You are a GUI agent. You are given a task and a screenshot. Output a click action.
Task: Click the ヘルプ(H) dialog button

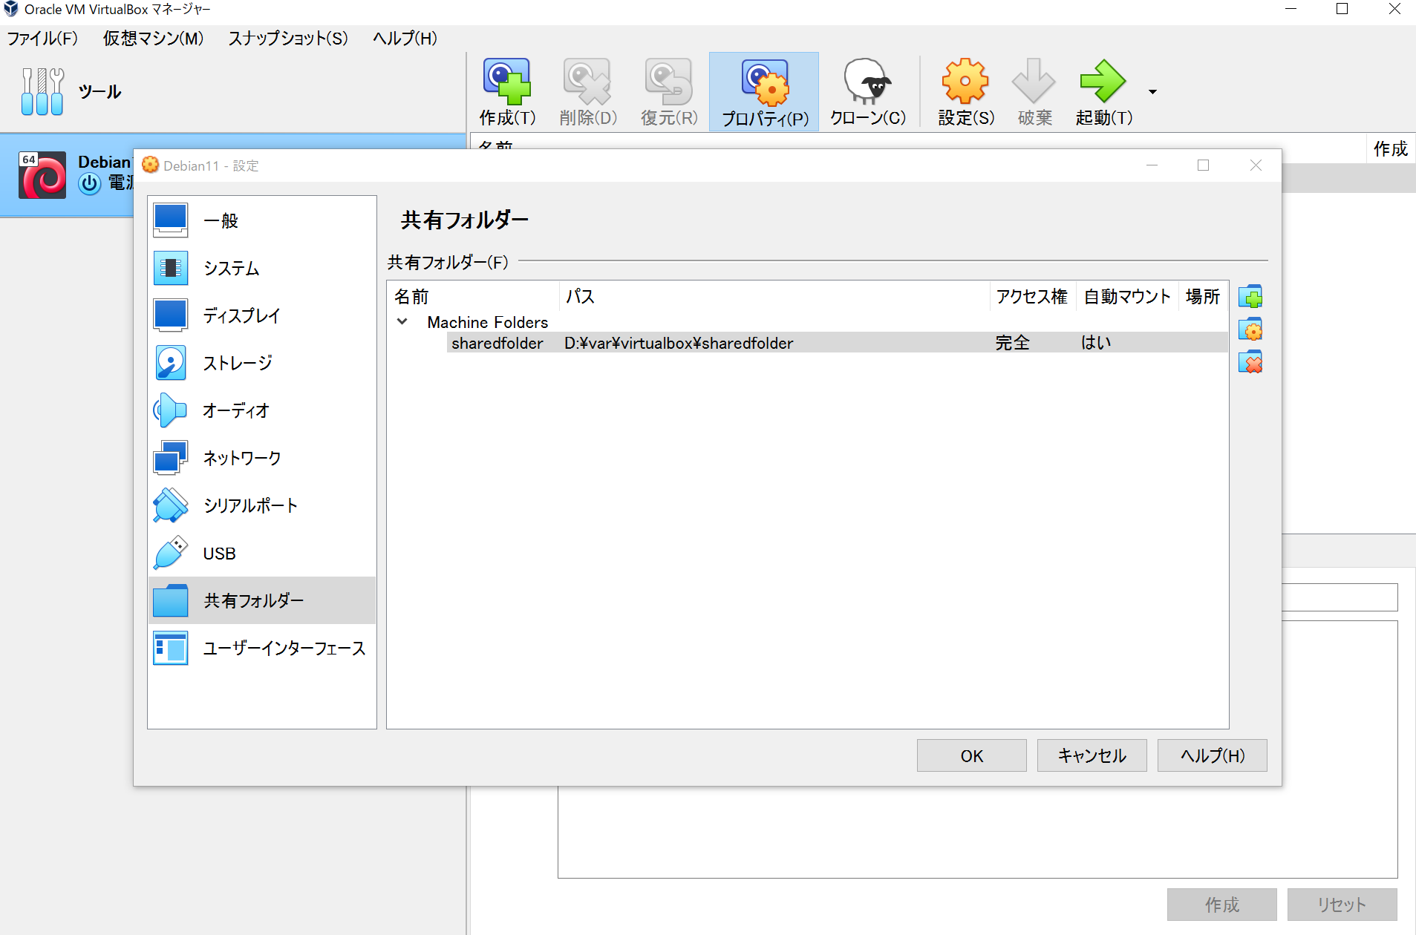coord(1212,755)
